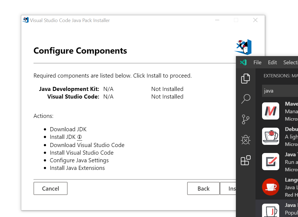
Task: Open the Explorer view in VS Code
Action: tap(245, 78)
